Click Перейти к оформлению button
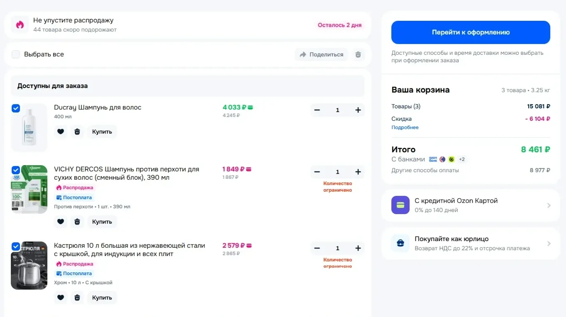566x317 pixels. [x=471, y=32]
